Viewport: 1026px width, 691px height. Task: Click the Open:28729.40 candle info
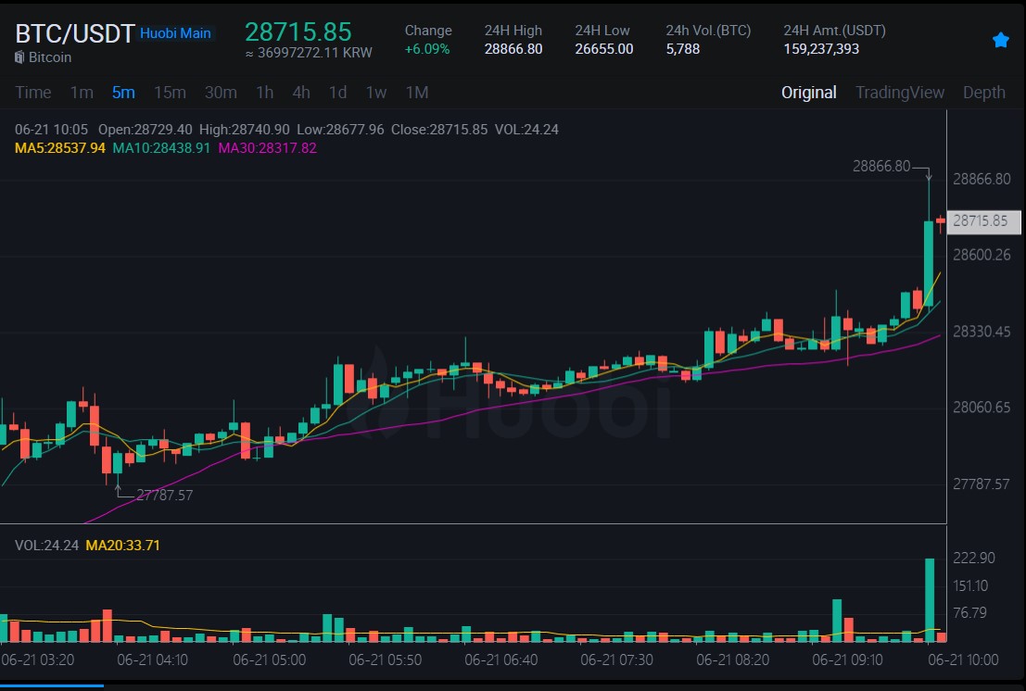146,130
